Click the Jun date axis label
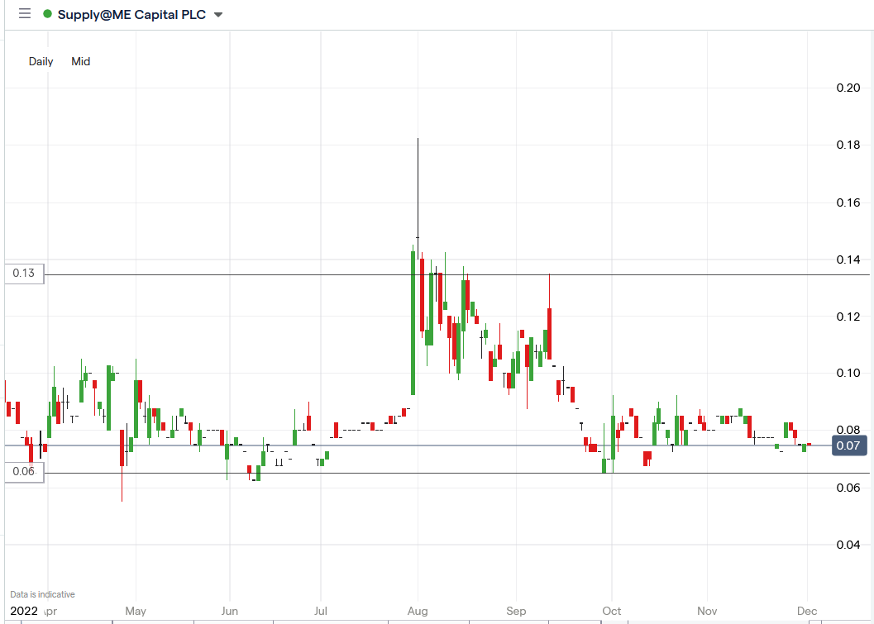Image resolution: width=874 pixels, height=624 pixels. tap(230, 611)
